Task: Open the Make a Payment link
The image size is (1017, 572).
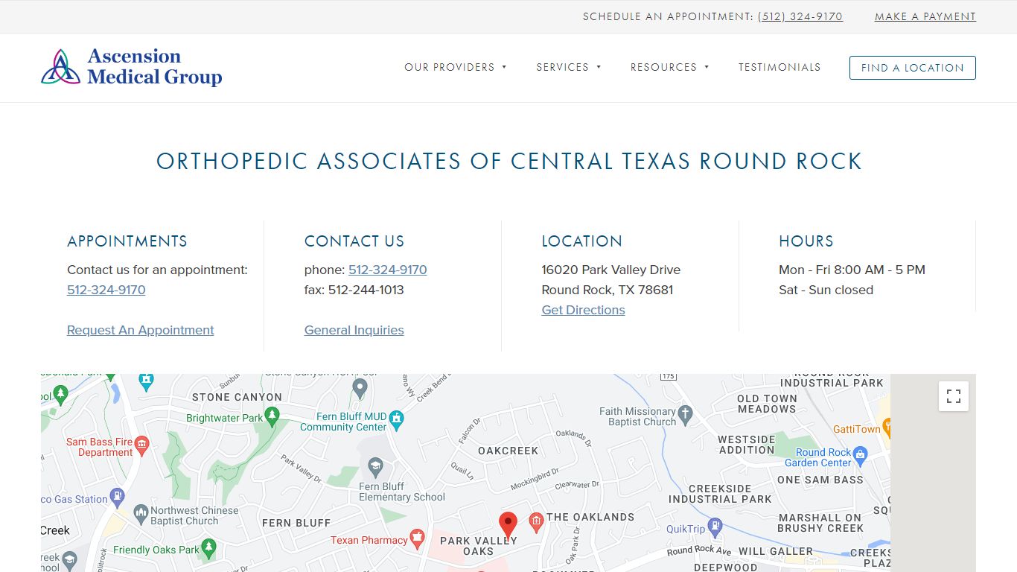Action: [925, 16]
